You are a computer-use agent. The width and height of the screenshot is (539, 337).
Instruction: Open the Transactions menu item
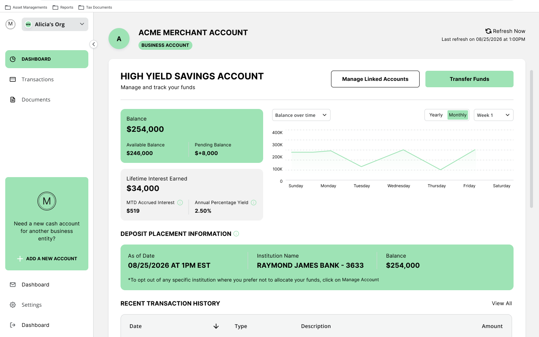click(x=47, y=79)
